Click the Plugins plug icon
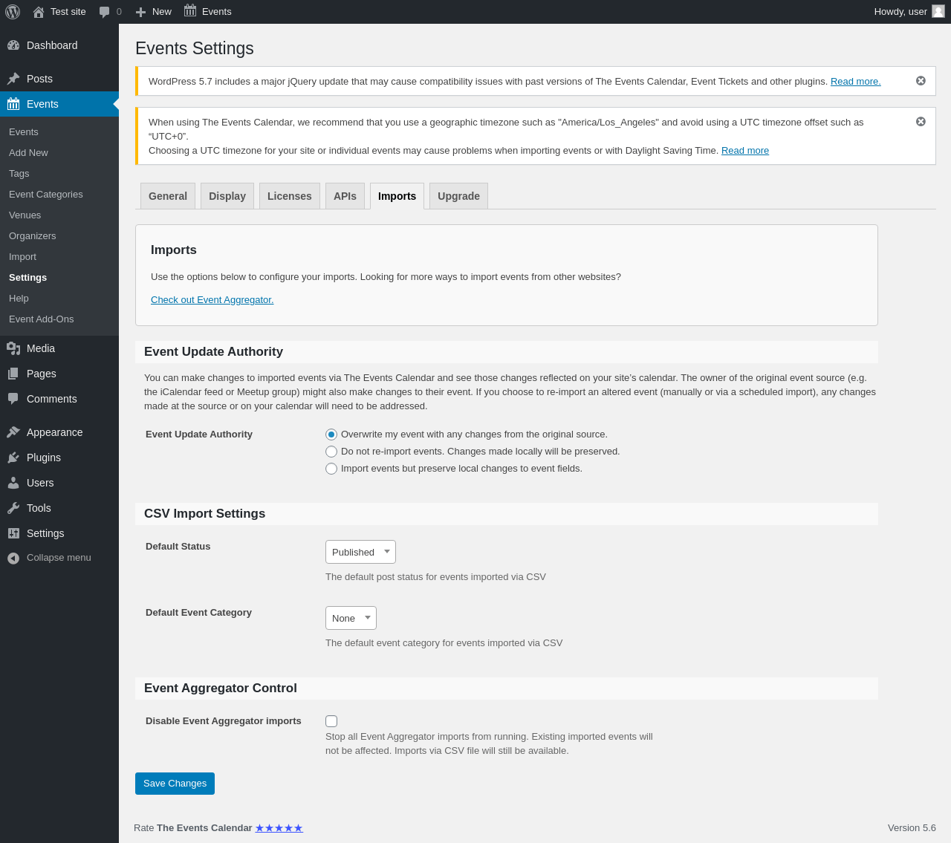 point(13,458)
